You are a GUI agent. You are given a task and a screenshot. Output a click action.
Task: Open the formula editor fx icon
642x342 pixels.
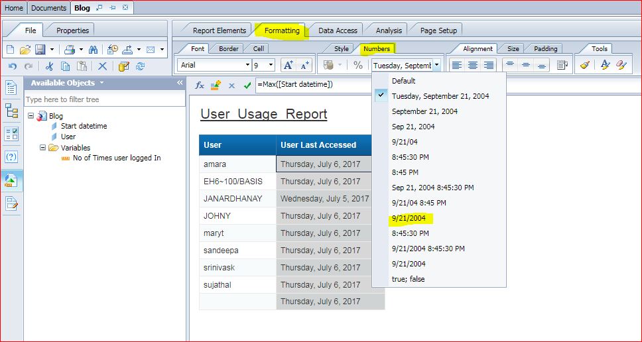click(x=200, y=85)
